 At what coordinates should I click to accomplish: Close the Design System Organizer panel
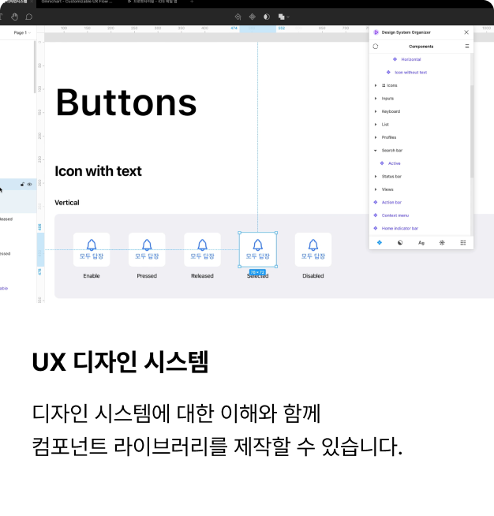point(466,32)
